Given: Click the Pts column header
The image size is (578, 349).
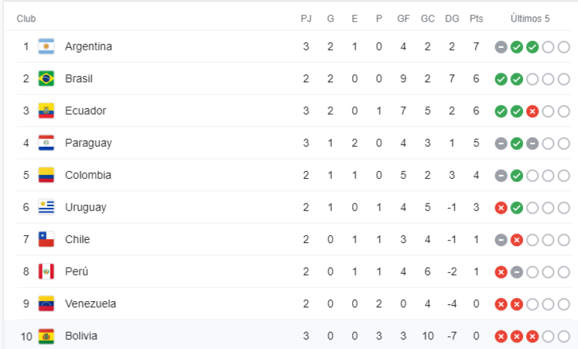Looking at the screenshot, I should pos(476,19).
